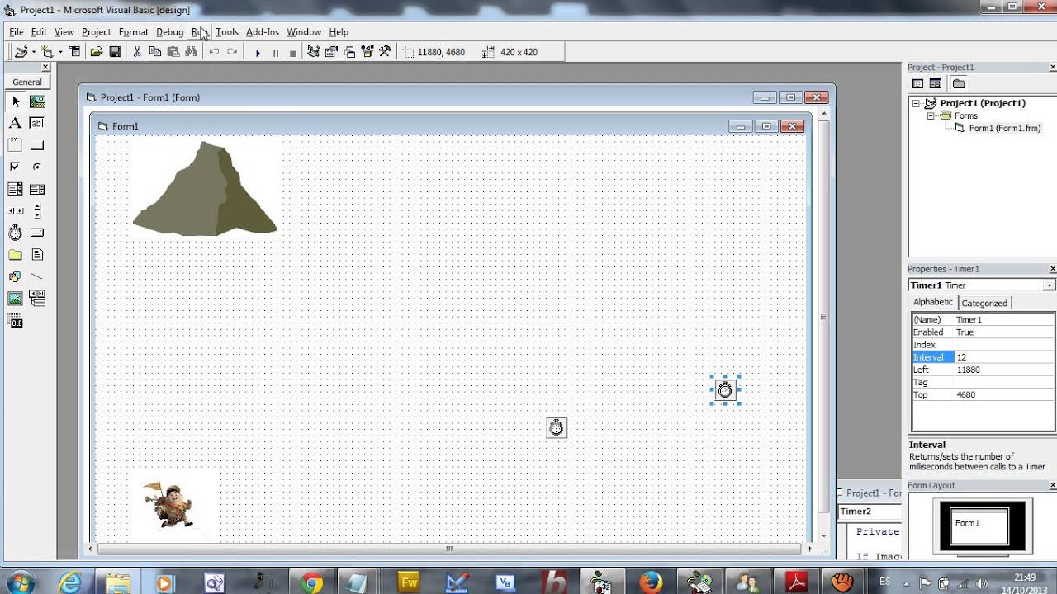Select the Image control tool

15,299
